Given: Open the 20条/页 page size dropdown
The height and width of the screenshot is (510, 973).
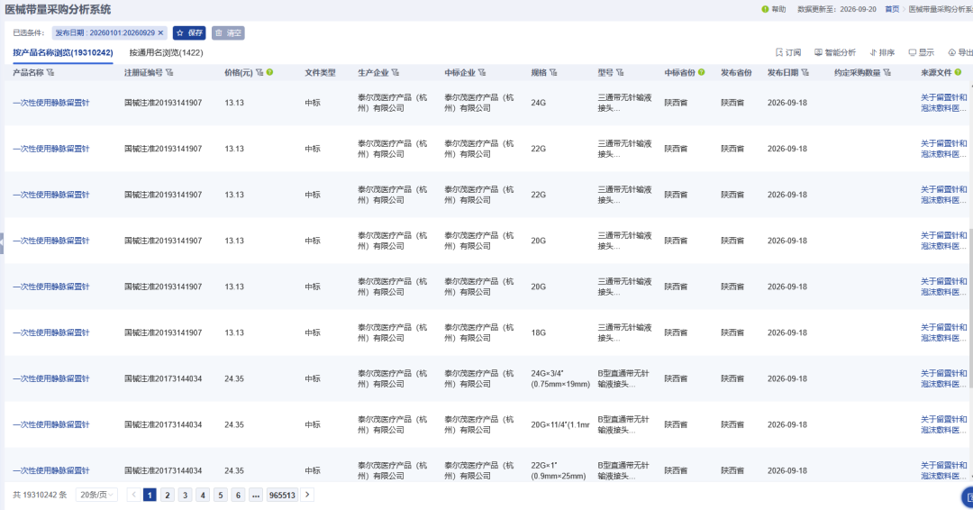Looking at the screenshot, I should click(x=96, y=495).
